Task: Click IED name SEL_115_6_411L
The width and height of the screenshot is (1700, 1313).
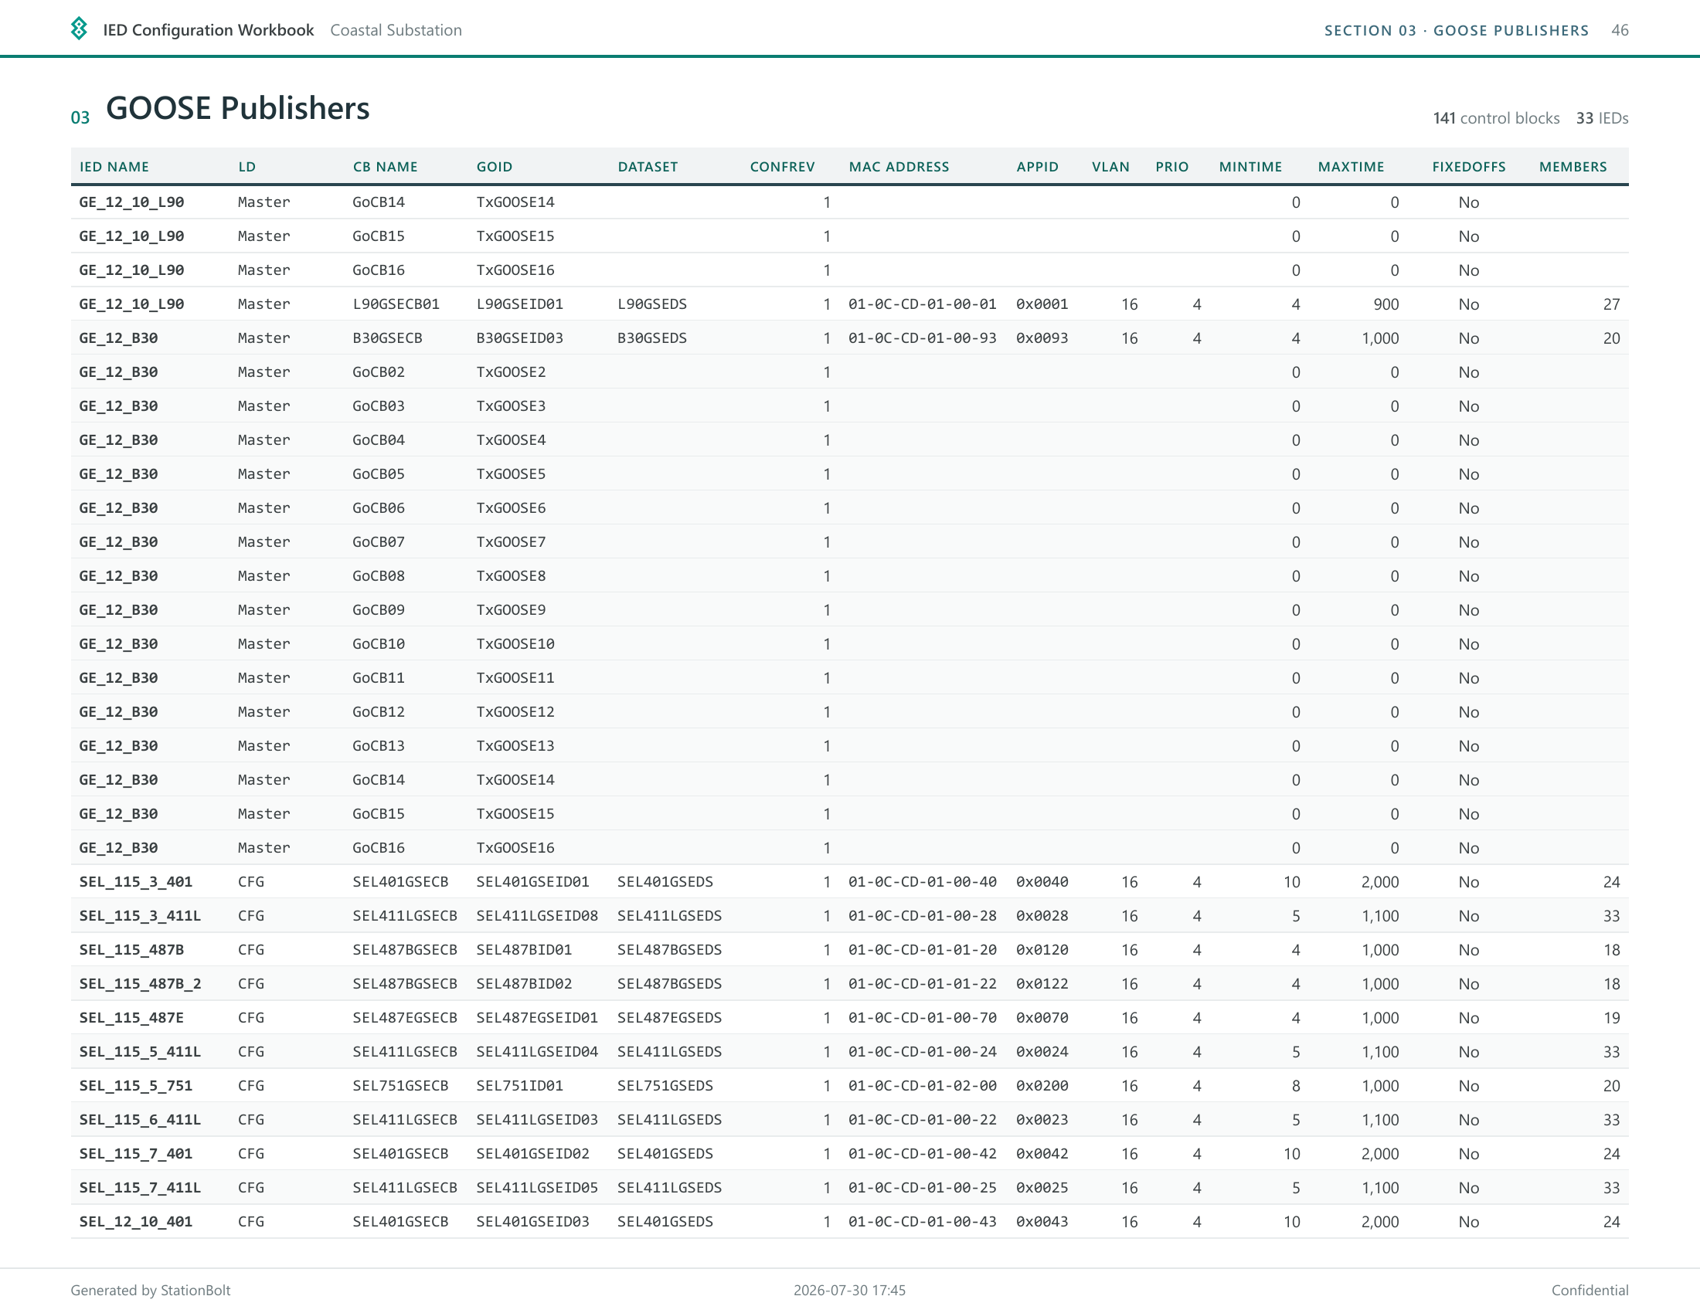Action: coord(139,1120)
